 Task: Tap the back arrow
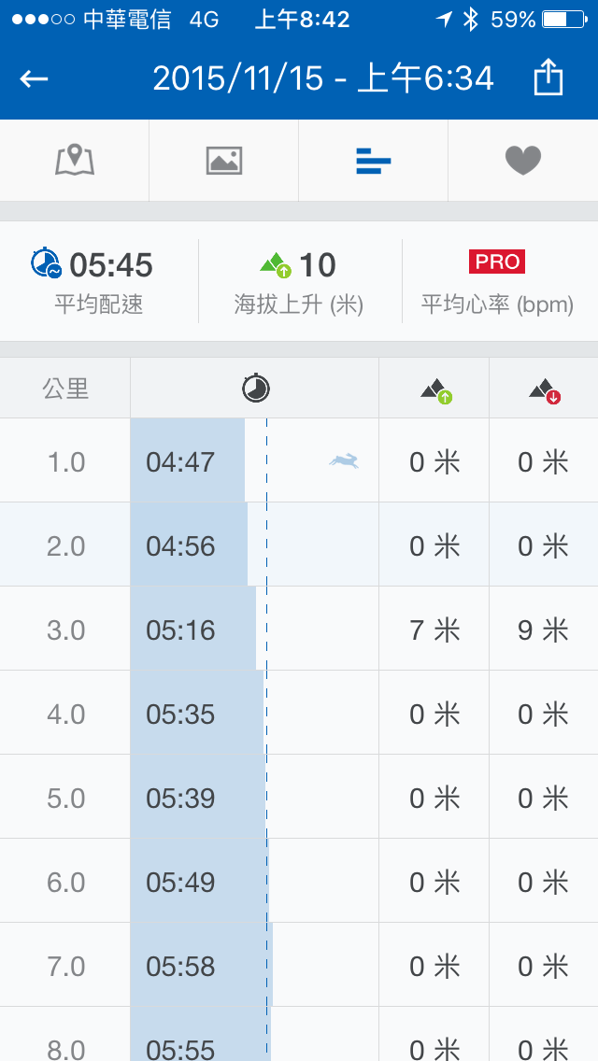(x=35, y=79)
